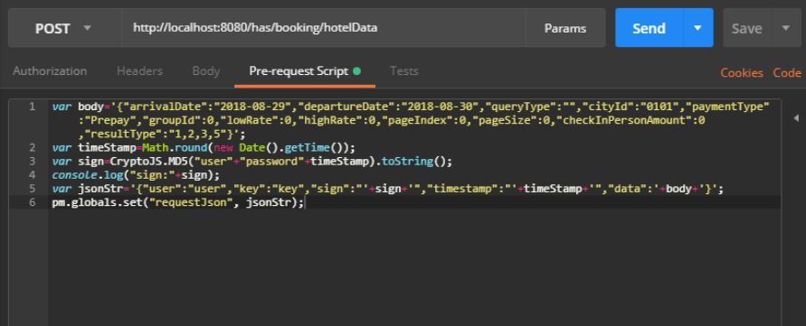Image resolution: width=806 pixels, height=326 pixels.
Task: Save the request
Action: coord(747,28)
